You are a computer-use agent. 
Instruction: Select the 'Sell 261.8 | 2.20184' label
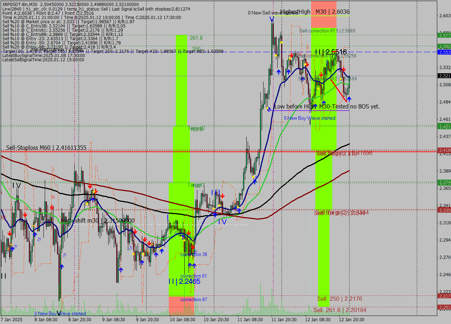(340, 310)
